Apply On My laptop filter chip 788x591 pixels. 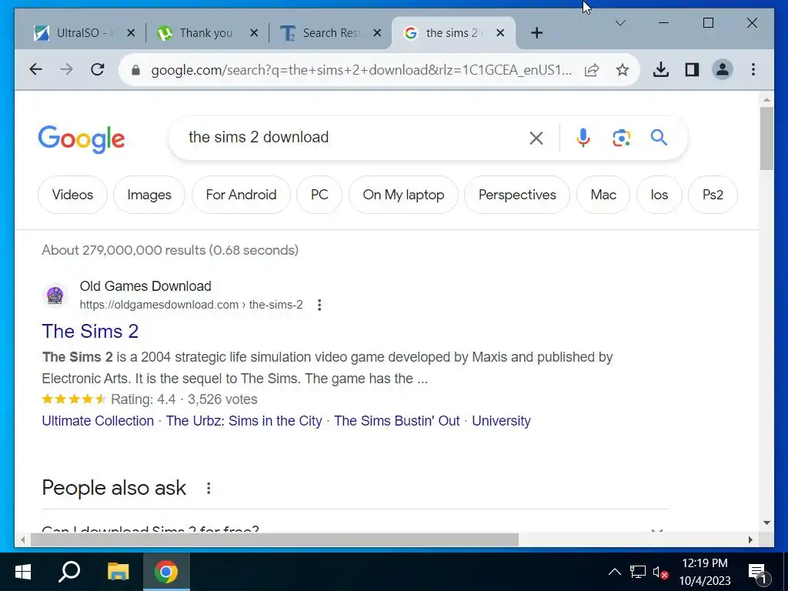[x=403, y=195]
